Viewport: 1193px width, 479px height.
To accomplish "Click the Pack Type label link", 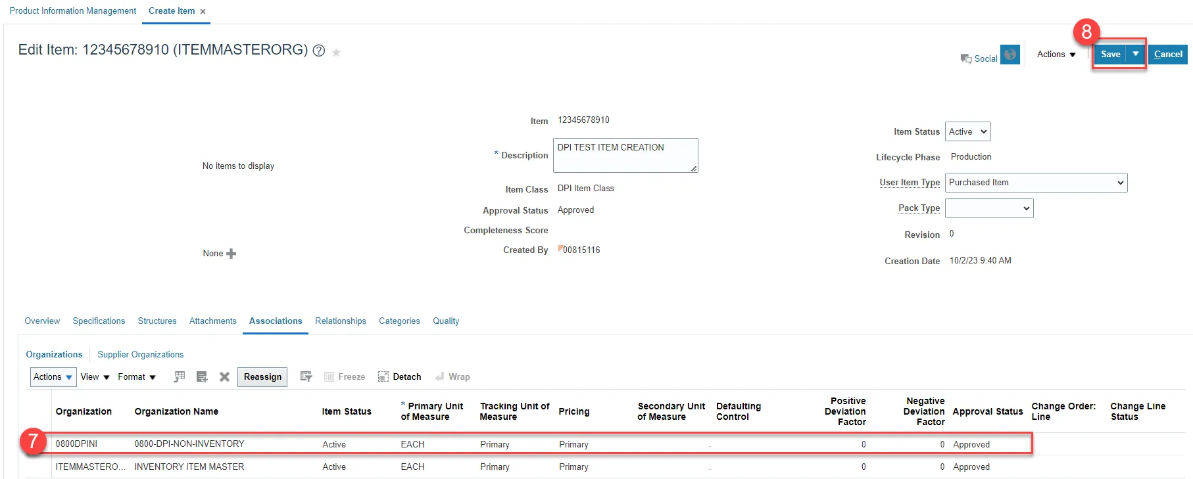I will [x=919, y=208].
